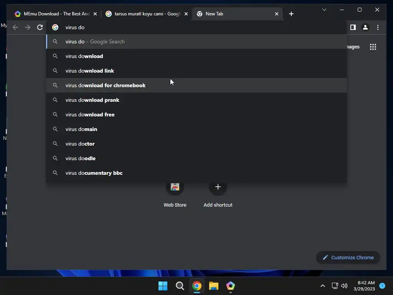Select the New Tab tab
393x295 pixels.
[x=237, y=14]
